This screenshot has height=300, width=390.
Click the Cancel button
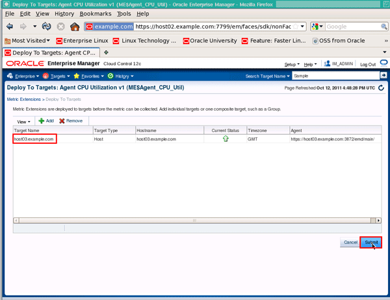tap(350, 242)
